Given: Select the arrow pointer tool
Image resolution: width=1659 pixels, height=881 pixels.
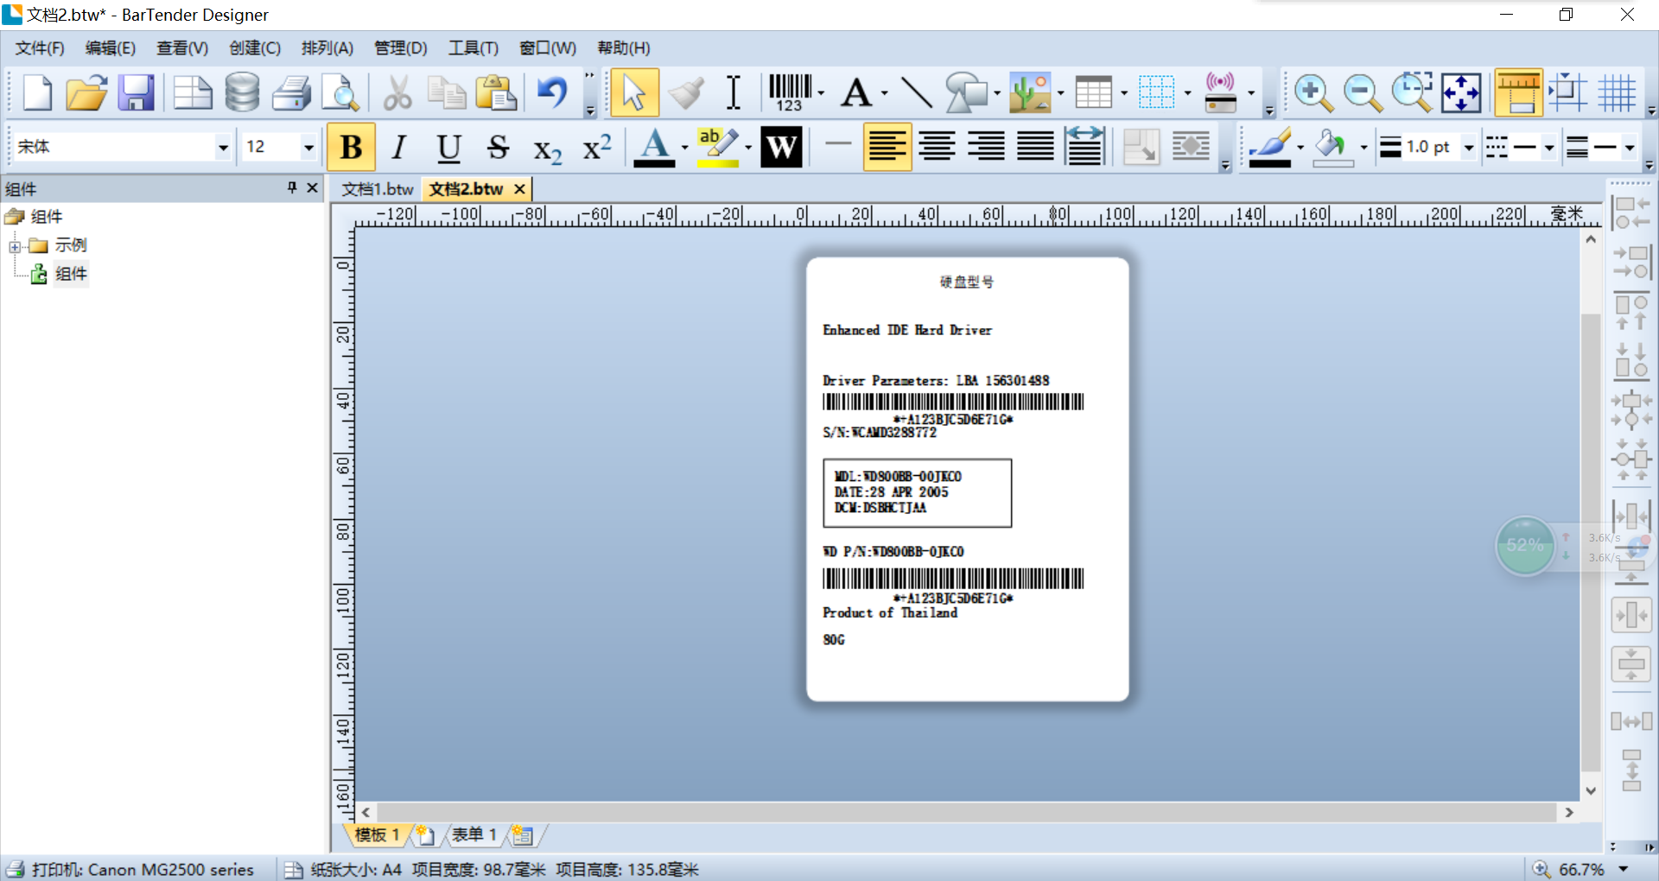Looking at the screenshot, I should coord(634,92).
